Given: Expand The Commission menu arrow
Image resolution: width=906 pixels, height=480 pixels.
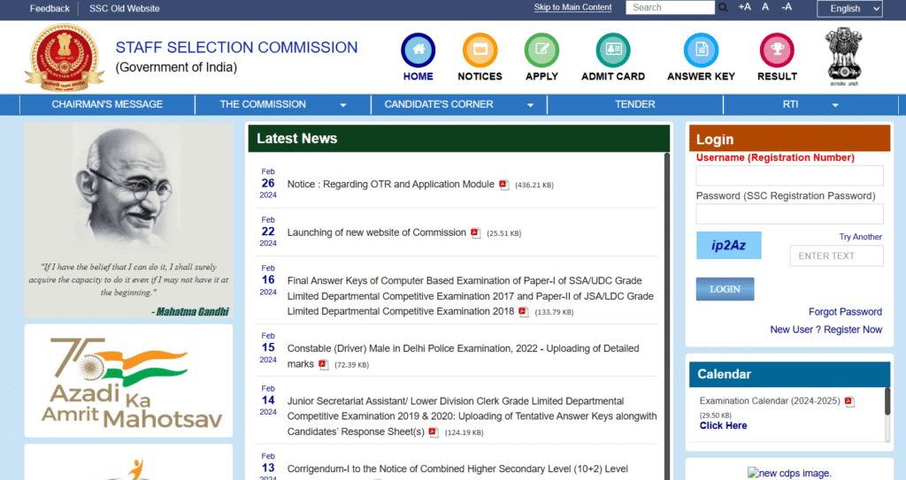Looking at the screenshot, I should point(343,105).
